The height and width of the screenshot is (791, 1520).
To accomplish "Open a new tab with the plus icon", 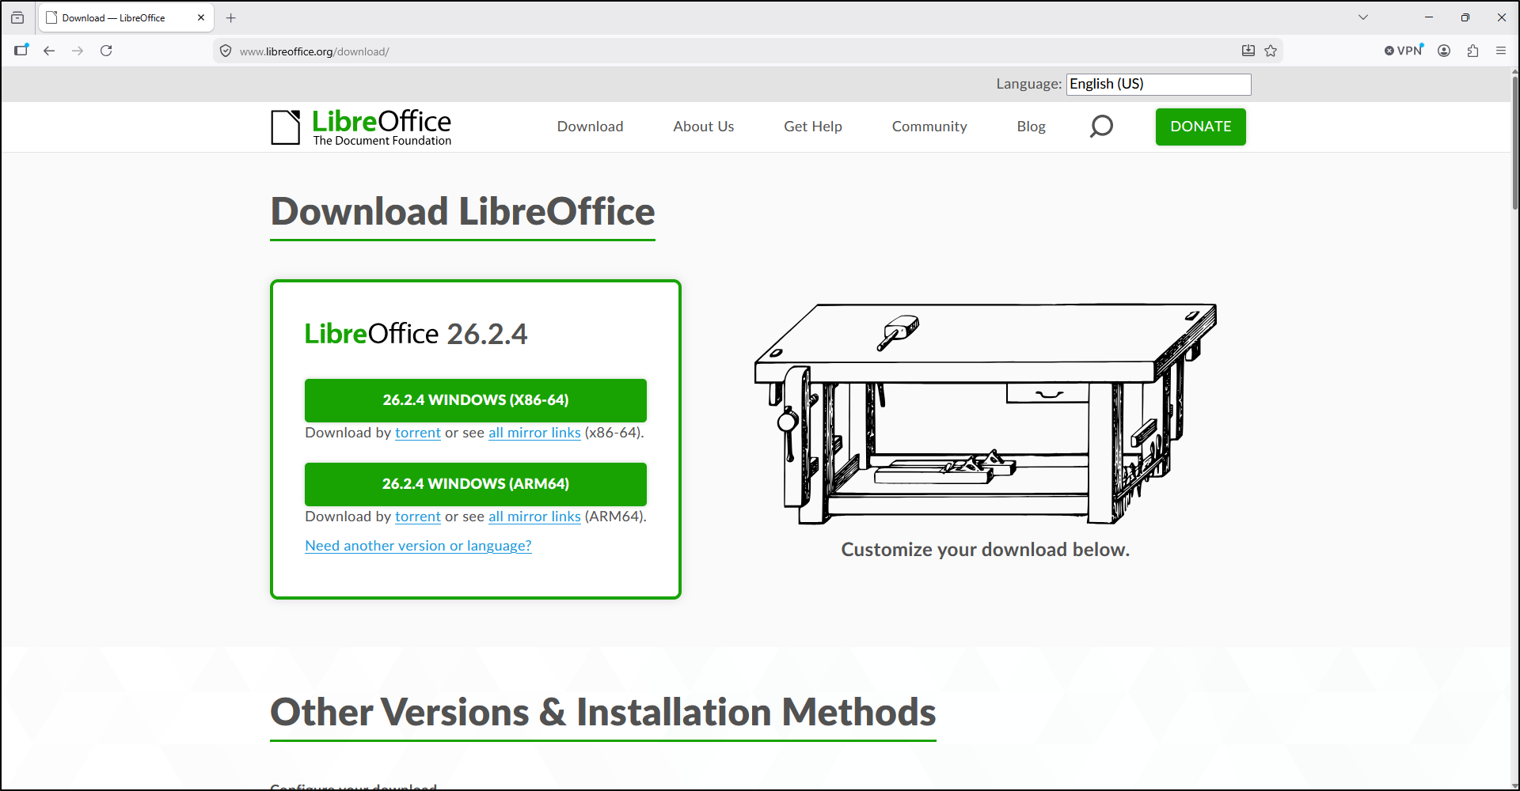I will 231,17.
